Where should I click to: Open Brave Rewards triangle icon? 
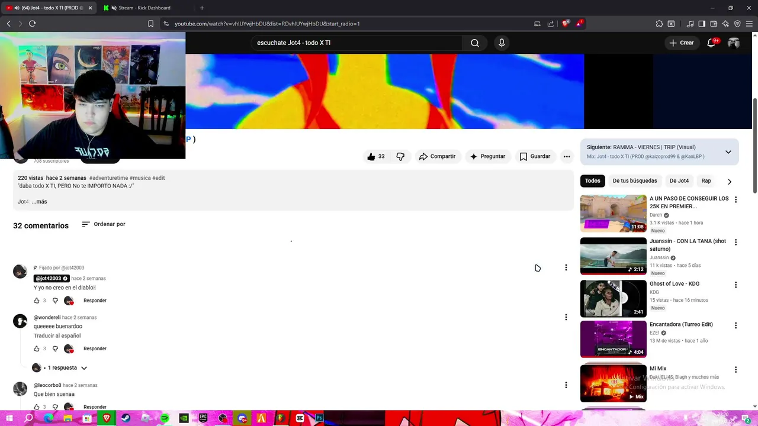coord(579,24)
